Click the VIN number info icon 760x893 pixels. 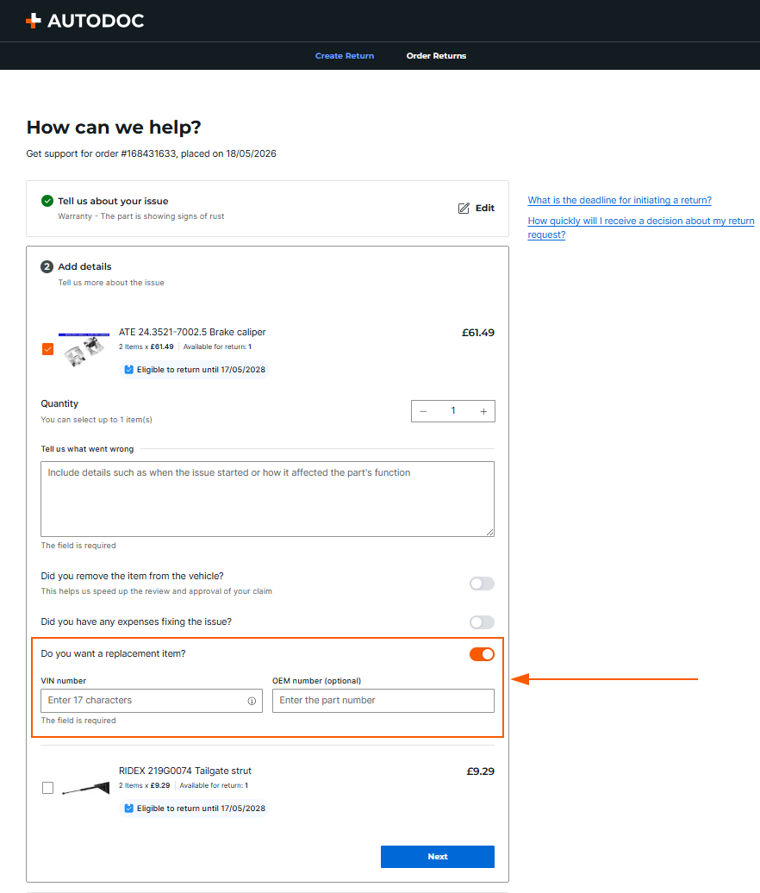tap(252, 701)
